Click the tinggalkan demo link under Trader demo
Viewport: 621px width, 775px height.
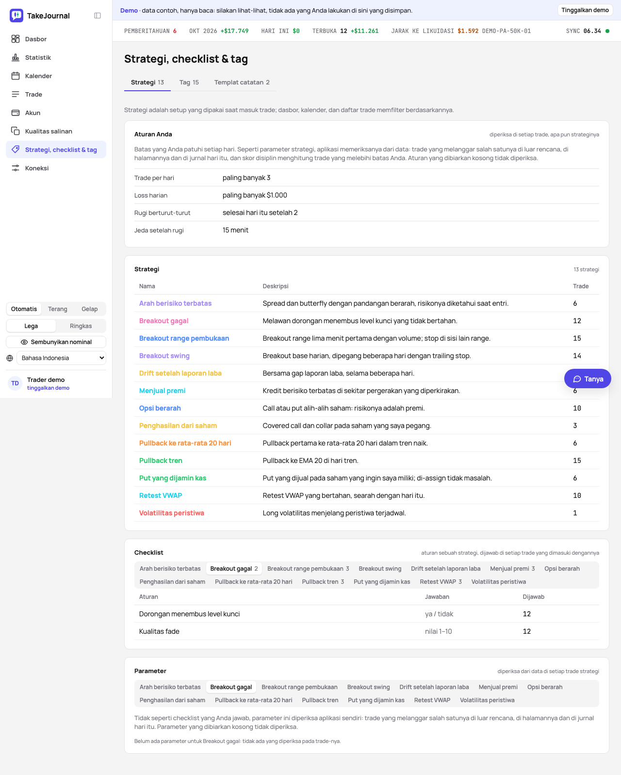[48, 388]
